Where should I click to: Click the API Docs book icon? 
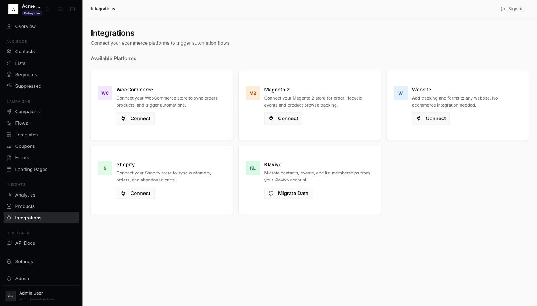coord(9,243)
